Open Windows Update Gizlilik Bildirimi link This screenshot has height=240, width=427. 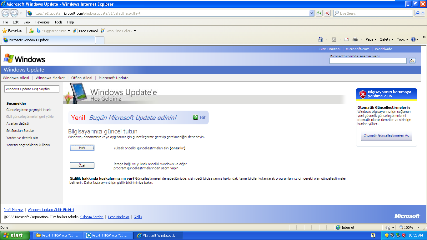[x=51, y=210]
